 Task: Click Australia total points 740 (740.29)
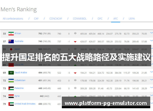(x=44, y=41)
